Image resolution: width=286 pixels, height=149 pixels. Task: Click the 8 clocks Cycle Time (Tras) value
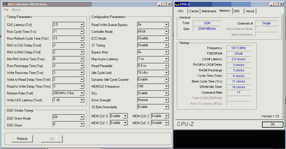(239, 76)
